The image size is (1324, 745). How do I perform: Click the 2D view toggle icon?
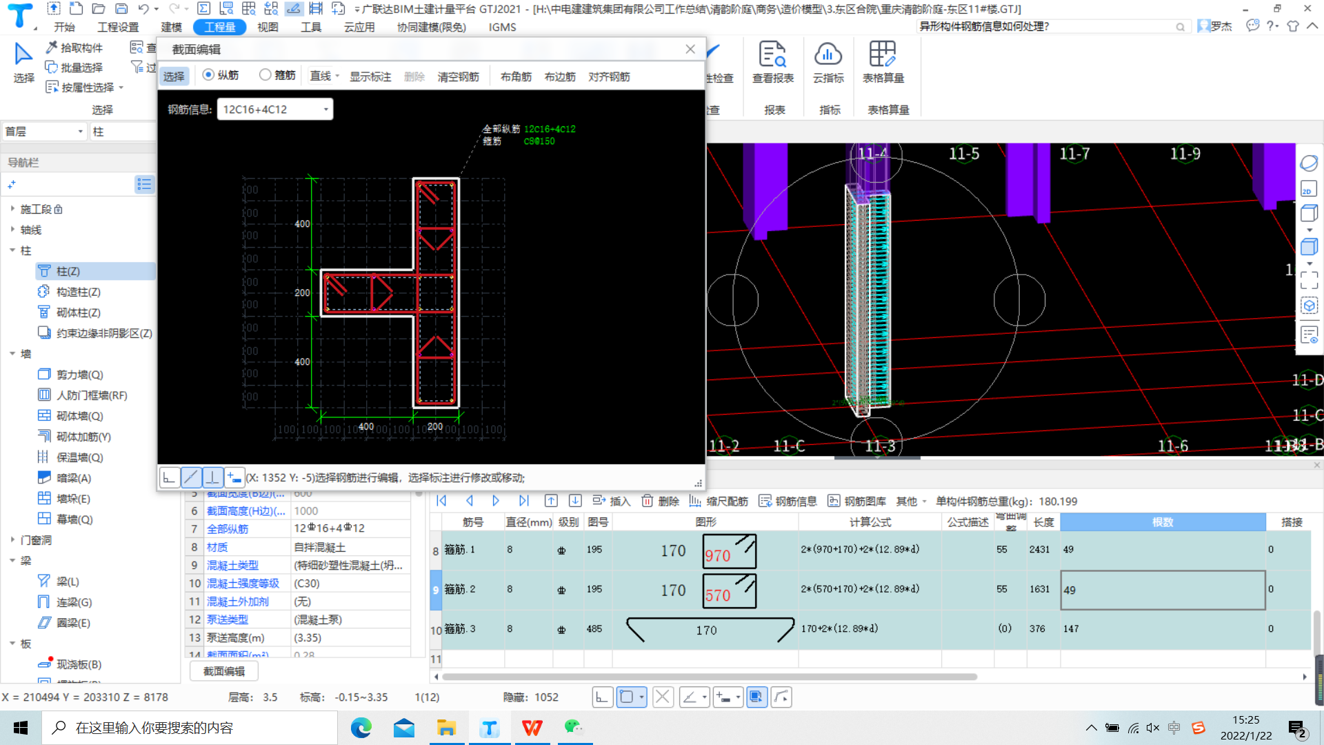click(1308, 189)
